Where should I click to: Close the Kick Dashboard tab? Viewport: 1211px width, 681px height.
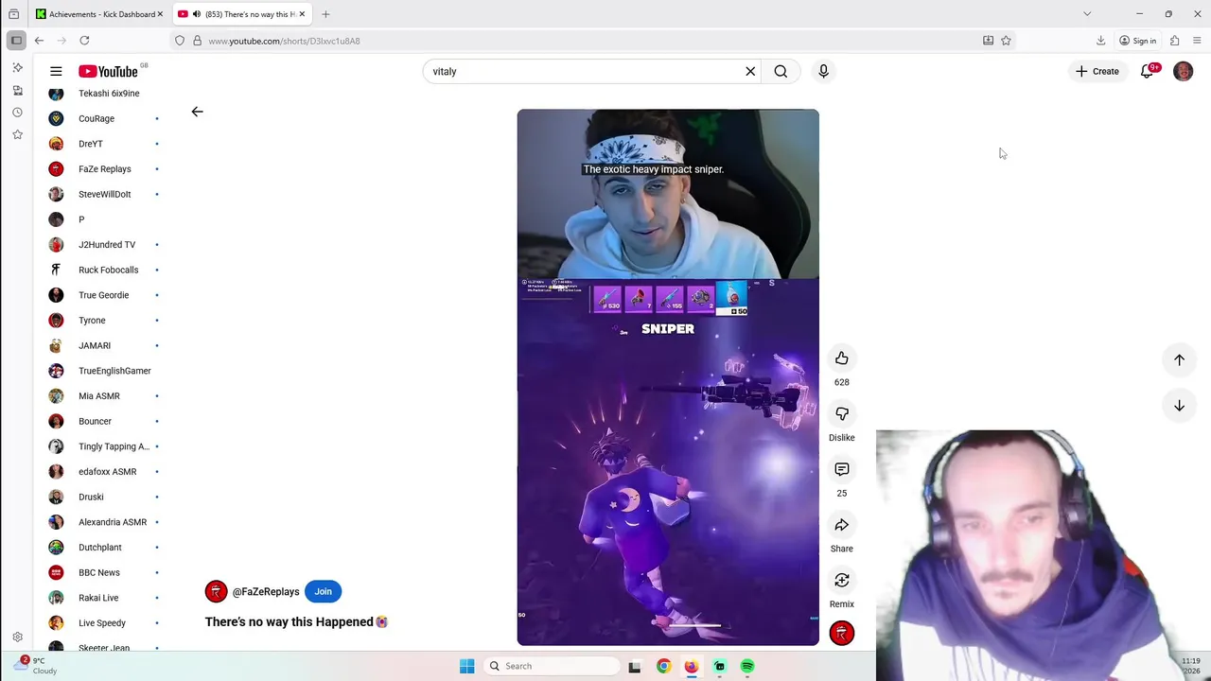(159, 14)
